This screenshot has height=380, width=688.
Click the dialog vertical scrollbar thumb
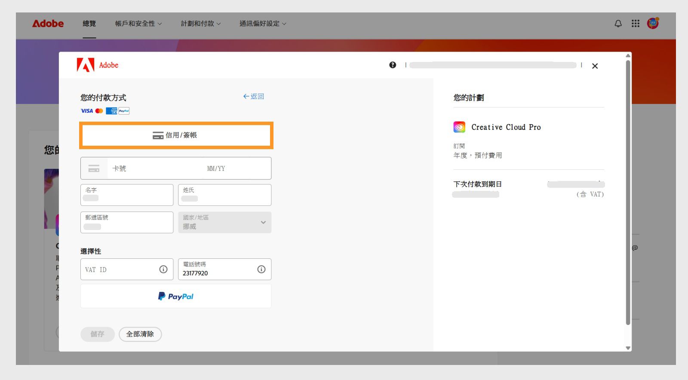click(628, 193)
